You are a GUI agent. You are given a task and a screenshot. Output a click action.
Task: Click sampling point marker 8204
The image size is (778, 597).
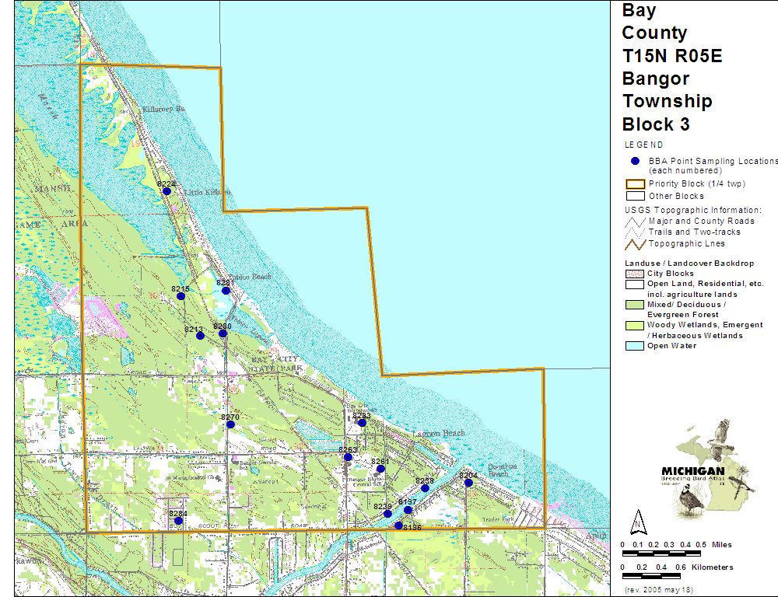click(x=468, y=483)
